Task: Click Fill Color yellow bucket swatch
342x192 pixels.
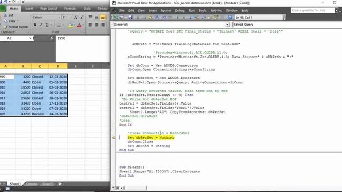Action: [70, 26]
